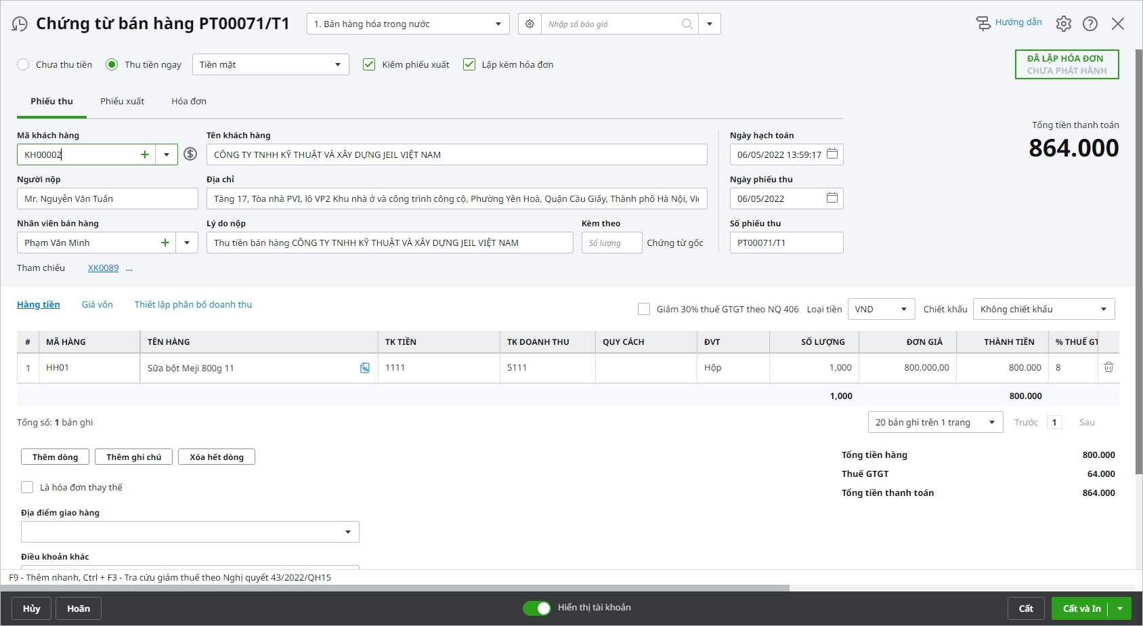Click the search icon in quotation number field
Image resolution: width=1143 pixels, height=626 pixels.
point(687,24)
